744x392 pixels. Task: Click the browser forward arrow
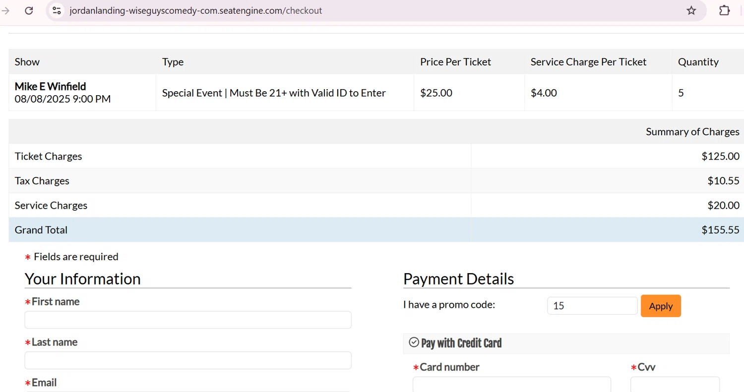click(x=6, y=10)
